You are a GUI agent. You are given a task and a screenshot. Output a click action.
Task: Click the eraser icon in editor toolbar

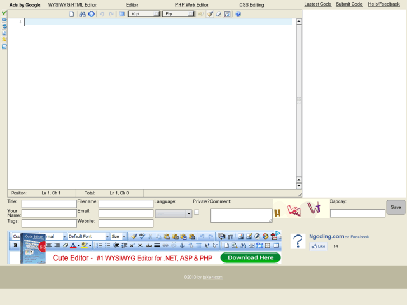[x=219, y=14]
